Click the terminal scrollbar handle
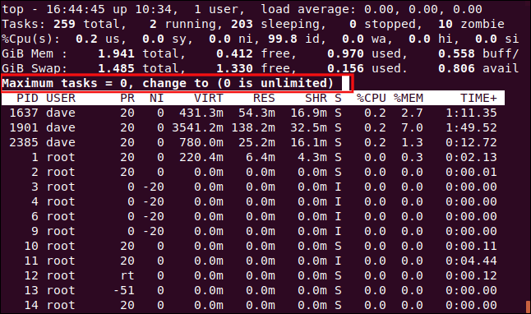Screen dimensions: 531x314 [527, 307]
